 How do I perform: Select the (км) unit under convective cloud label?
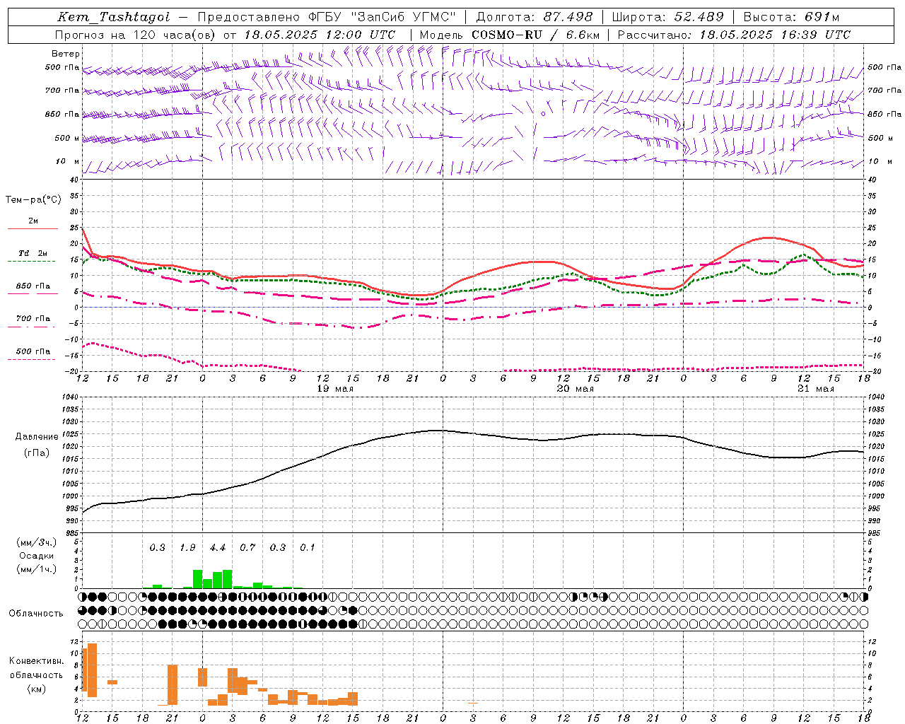pyautogui.click(x=36, y=689)
